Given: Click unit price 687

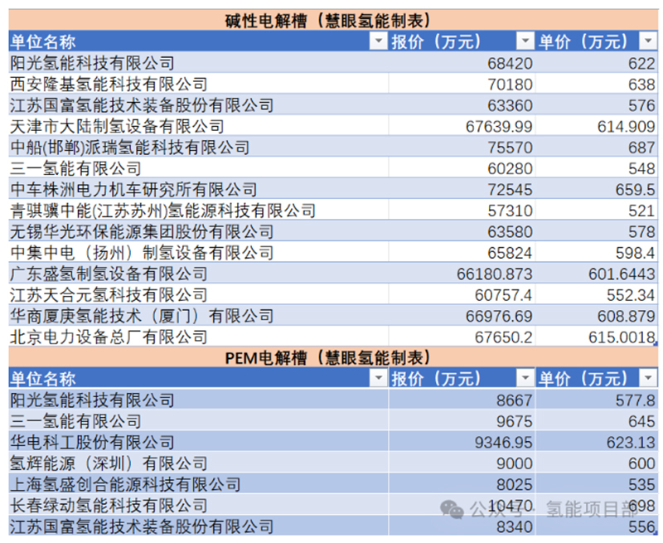Looking at the screenshot, I should 641,148.
